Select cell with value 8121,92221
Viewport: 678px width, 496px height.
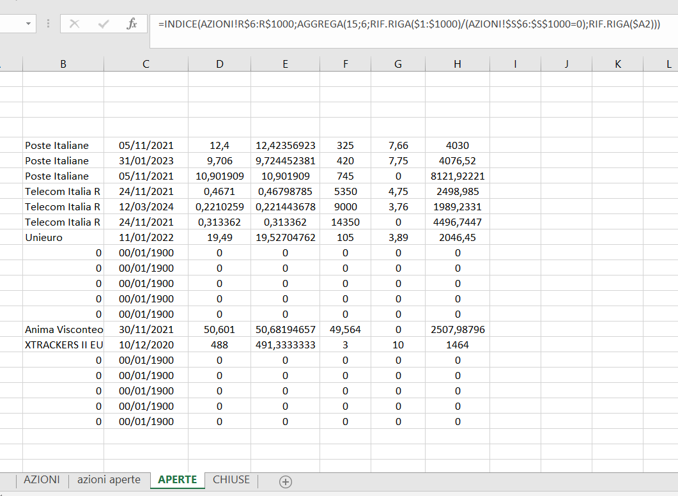(458, 176)
